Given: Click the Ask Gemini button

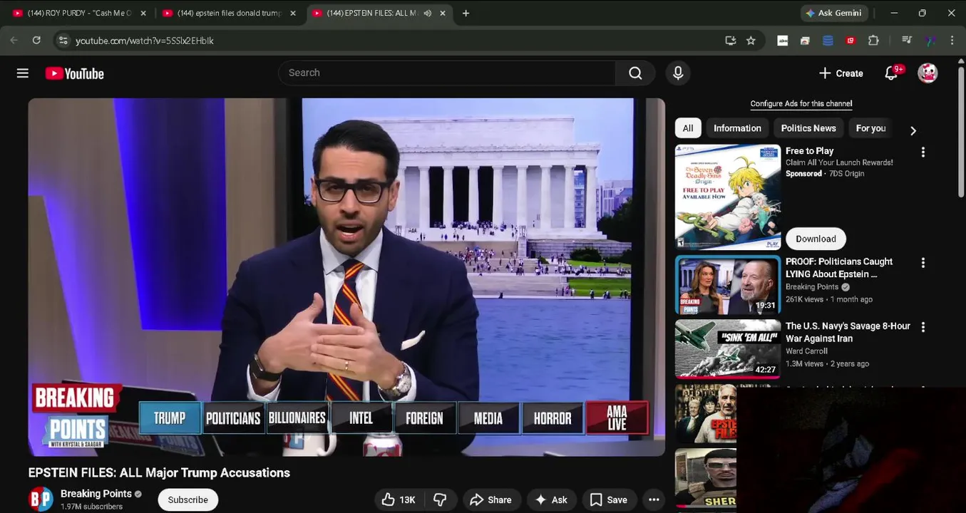Looking at the screenshot, I should pyautogui.click(x=834, y=13).
